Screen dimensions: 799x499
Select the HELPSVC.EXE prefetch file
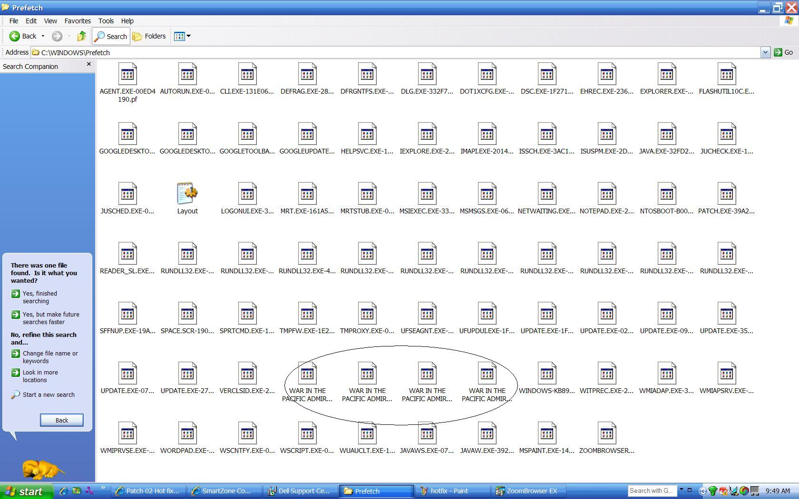click(x=367, y=139)
